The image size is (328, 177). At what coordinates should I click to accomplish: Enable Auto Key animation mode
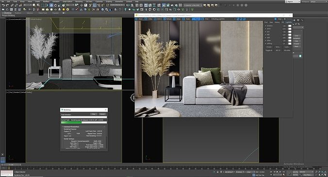pyautogui.click(x=295, y=172)
